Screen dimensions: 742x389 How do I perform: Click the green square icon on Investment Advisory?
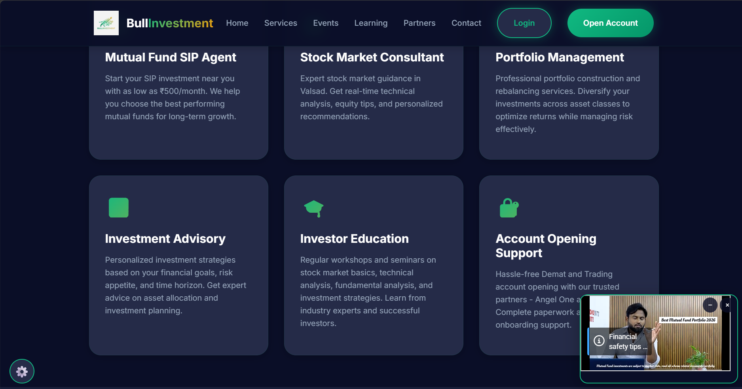(118, 208)
